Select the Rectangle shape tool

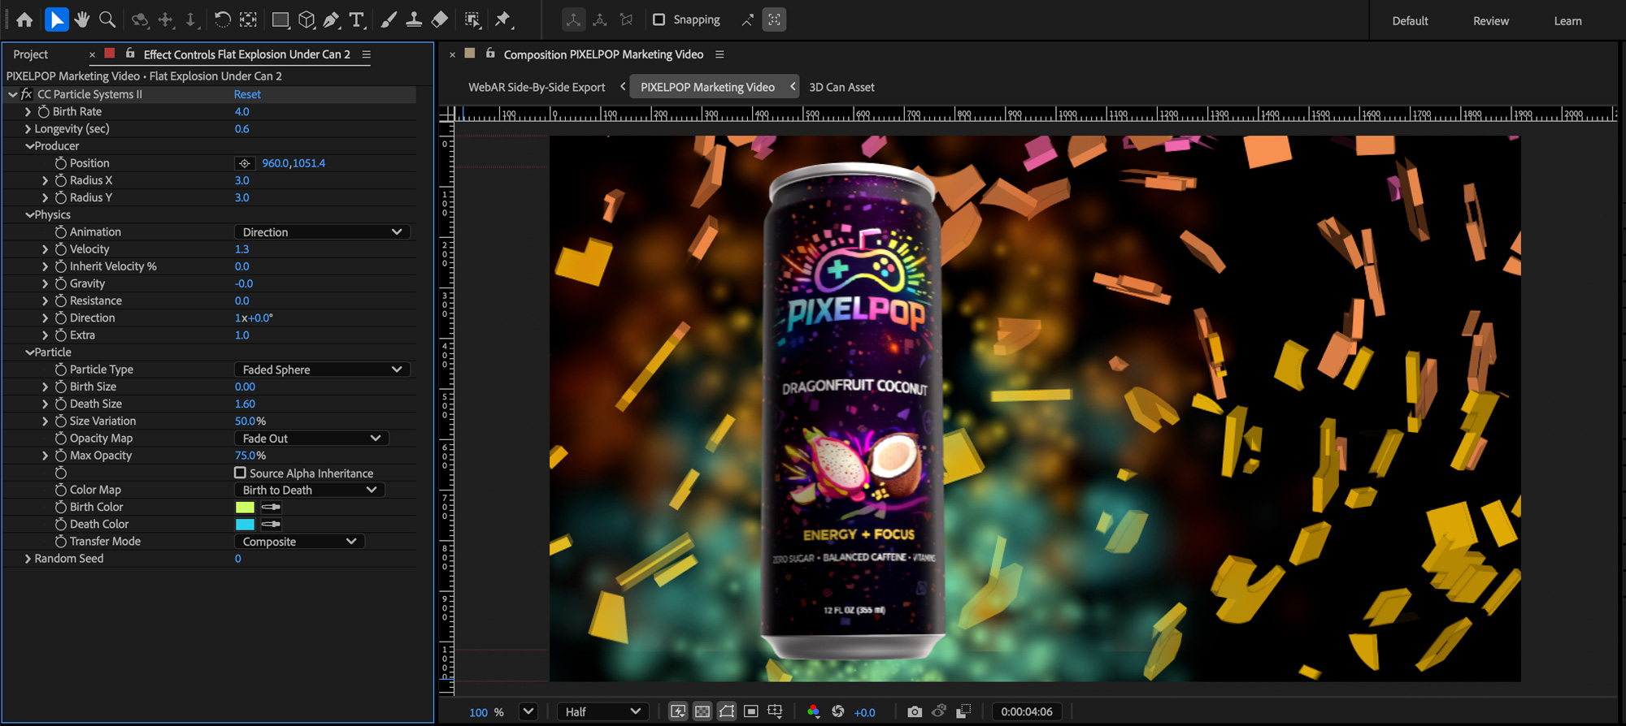click(x=280, y=19)
